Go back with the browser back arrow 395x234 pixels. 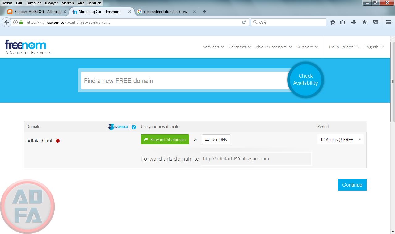coord(6,22)
